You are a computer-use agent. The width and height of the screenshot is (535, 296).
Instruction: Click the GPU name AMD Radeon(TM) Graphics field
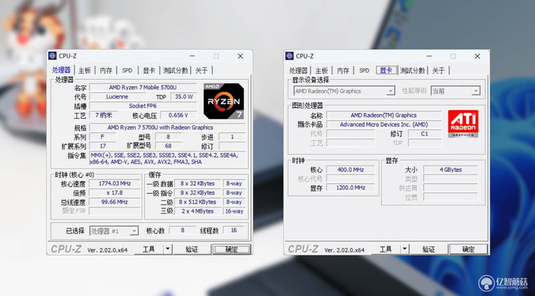click(x=383, y=115)
